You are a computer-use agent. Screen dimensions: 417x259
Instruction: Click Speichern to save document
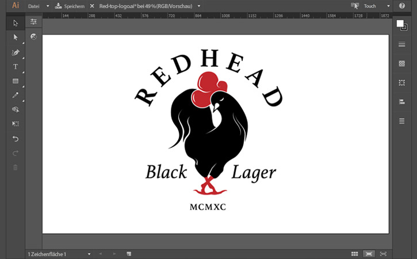[70, 6]
